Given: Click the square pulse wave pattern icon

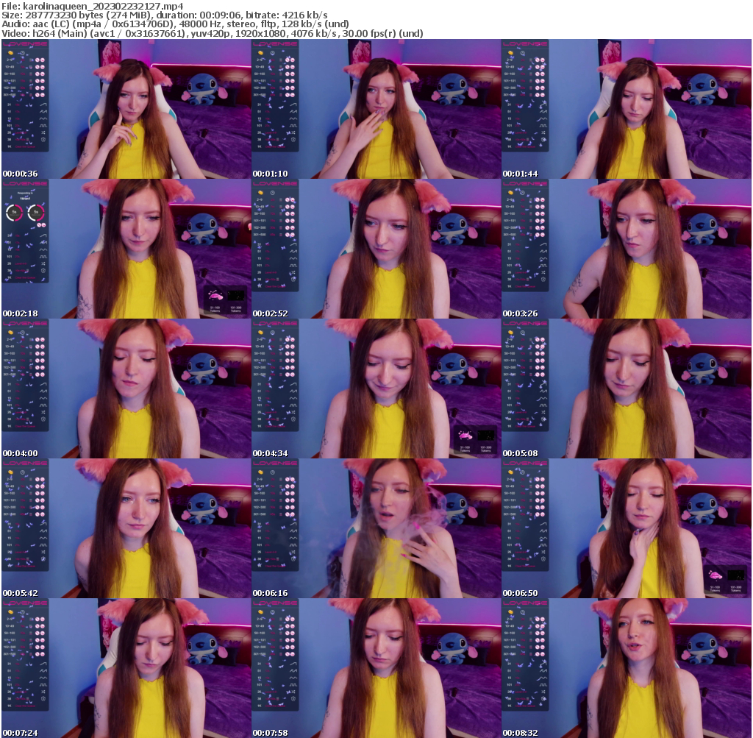Looking at the screenshot, I should pos(42,126).
